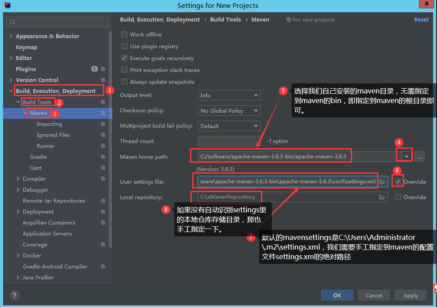Click the Maven home path browse button
Viewport: 437px width, 307px height.
tap(419, 157)
